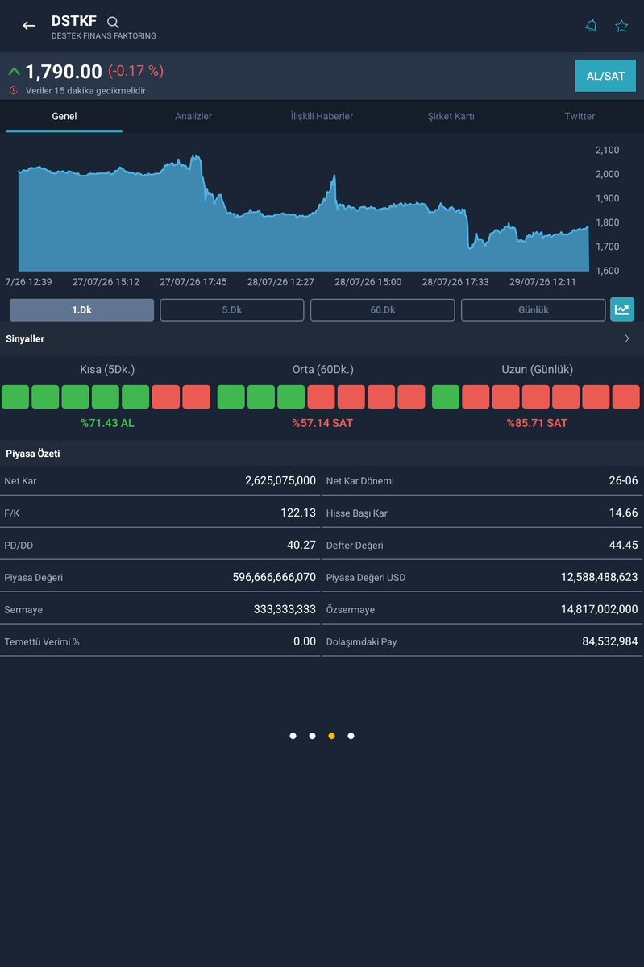
Task: Click the DSTKF ticker title
Action: [73, 21]
